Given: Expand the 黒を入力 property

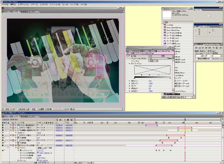Looking at the screenshot, I should (129, 81).
